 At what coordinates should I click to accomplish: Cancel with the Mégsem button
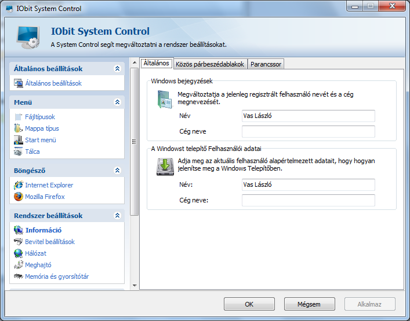tap(309, 304)
